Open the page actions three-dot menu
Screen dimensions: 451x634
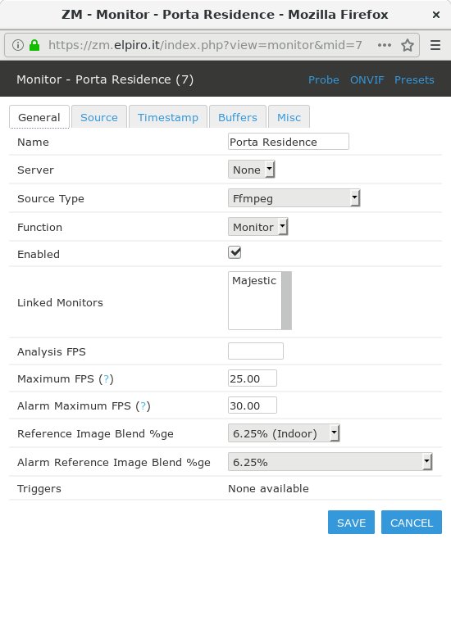pos(385,45)
